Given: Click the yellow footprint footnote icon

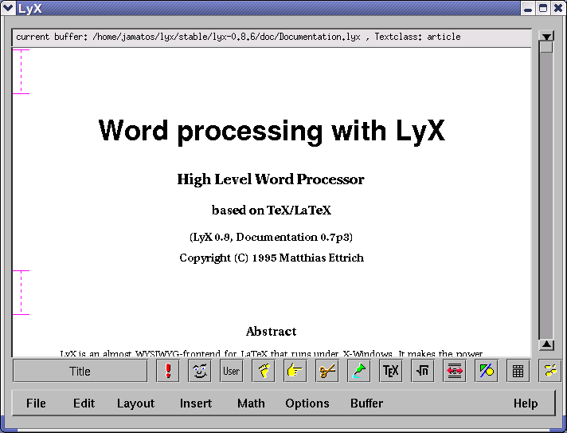Looking at the screenshot, I should [x=264, y=371].
